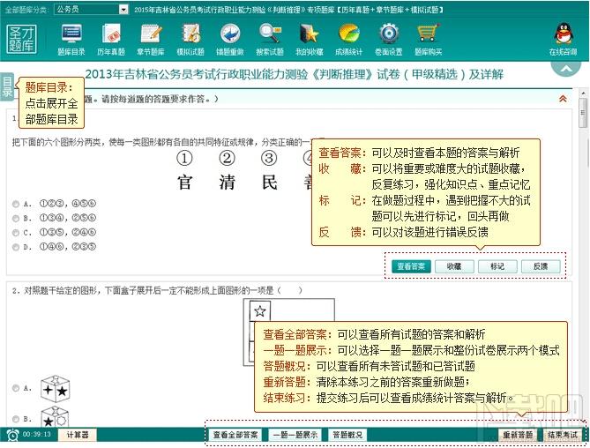
Task: Click the 查看答案 button
Action: click(411, 266)
